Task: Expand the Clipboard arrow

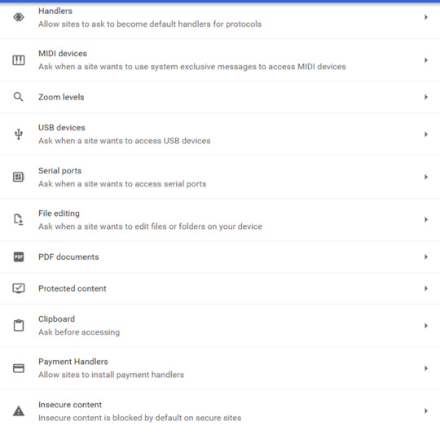Action: click(x=426, y=326)
